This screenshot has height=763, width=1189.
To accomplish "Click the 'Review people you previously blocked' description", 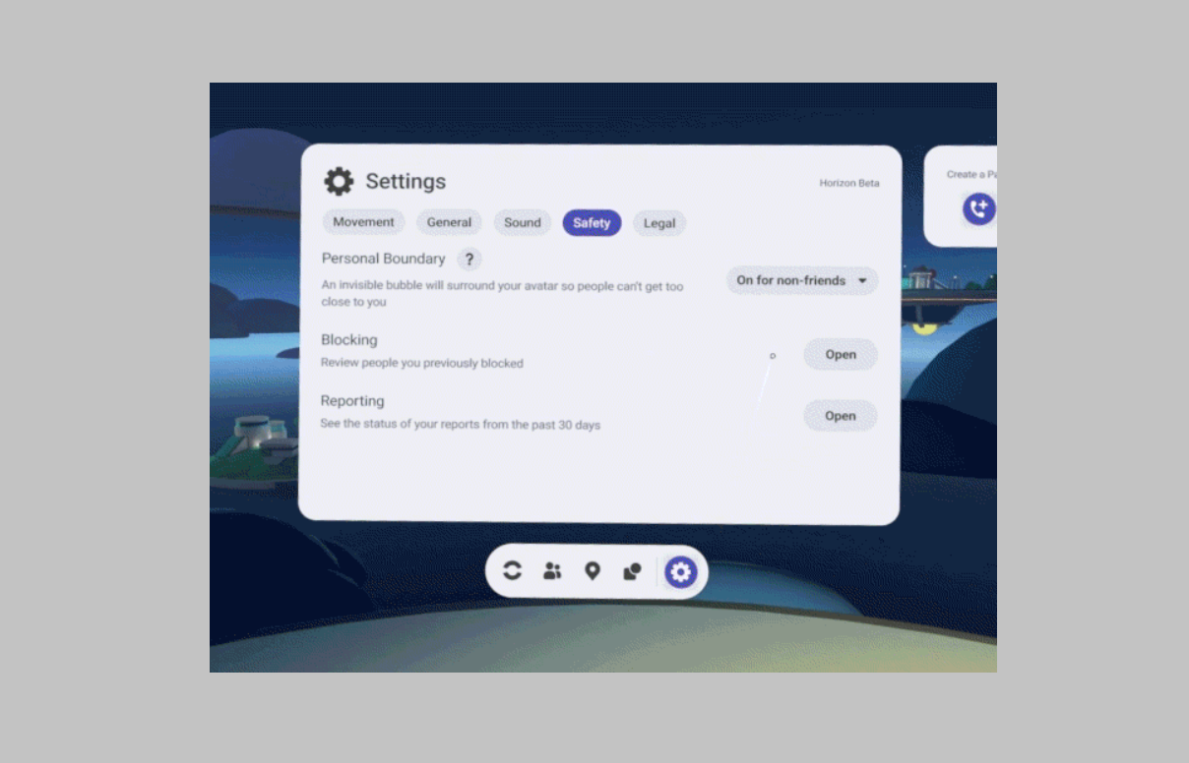I will pyautogui.click(x=422, y=363).
